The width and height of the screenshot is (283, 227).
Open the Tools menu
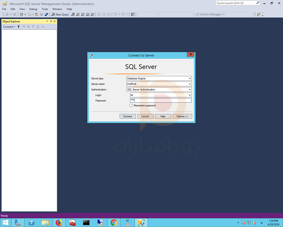(x=45, y=9)
